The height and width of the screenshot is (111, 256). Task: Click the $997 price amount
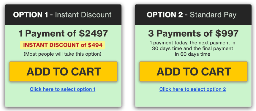(227, 33)
